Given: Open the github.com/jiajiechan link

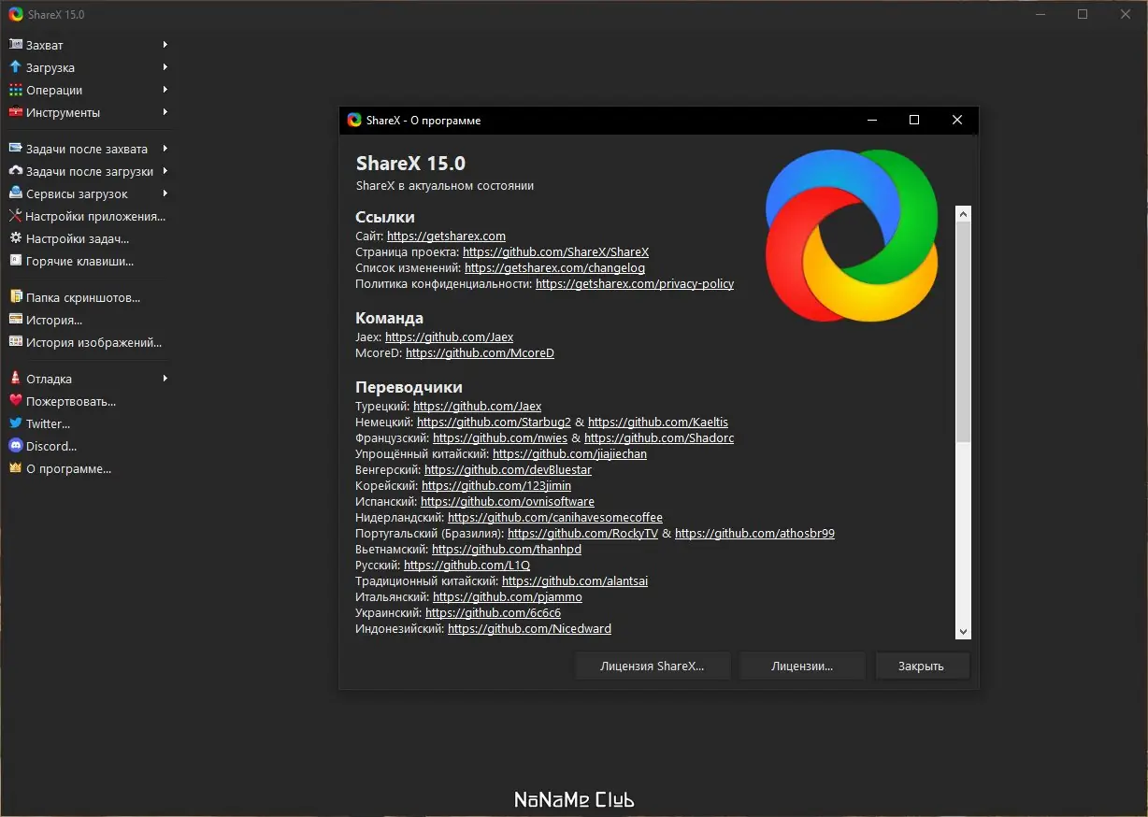Looking at the screenshot, I should 569,454.
